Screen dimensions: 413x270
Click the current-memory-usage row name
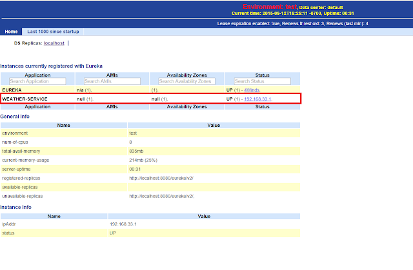pos(26,160)
